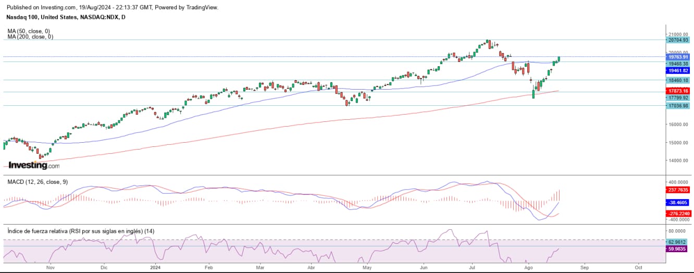Click the latest green candlestick on the price chart
Viewport: 694px width, 273px height.
(559, 58)
